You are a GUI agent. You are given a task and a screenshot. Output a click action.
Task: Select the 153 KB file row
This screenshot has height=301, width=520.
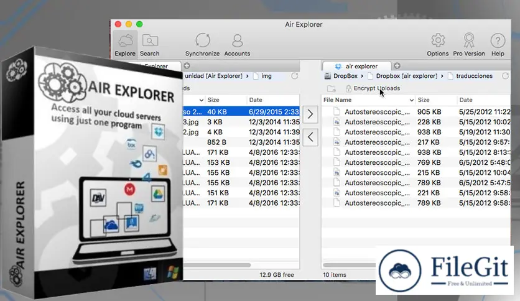coord(241,162)
